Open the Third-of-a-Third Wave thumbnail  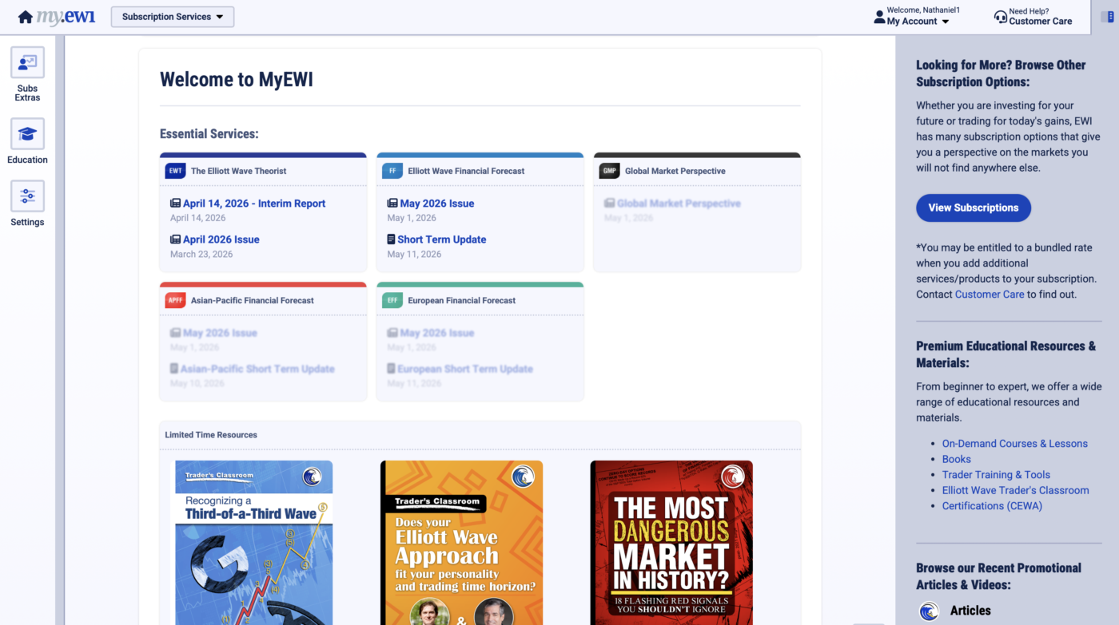[x=254, y=543]
